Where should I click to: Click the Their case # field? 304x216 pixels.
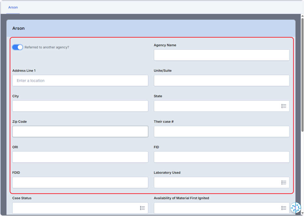click(222, 132)
